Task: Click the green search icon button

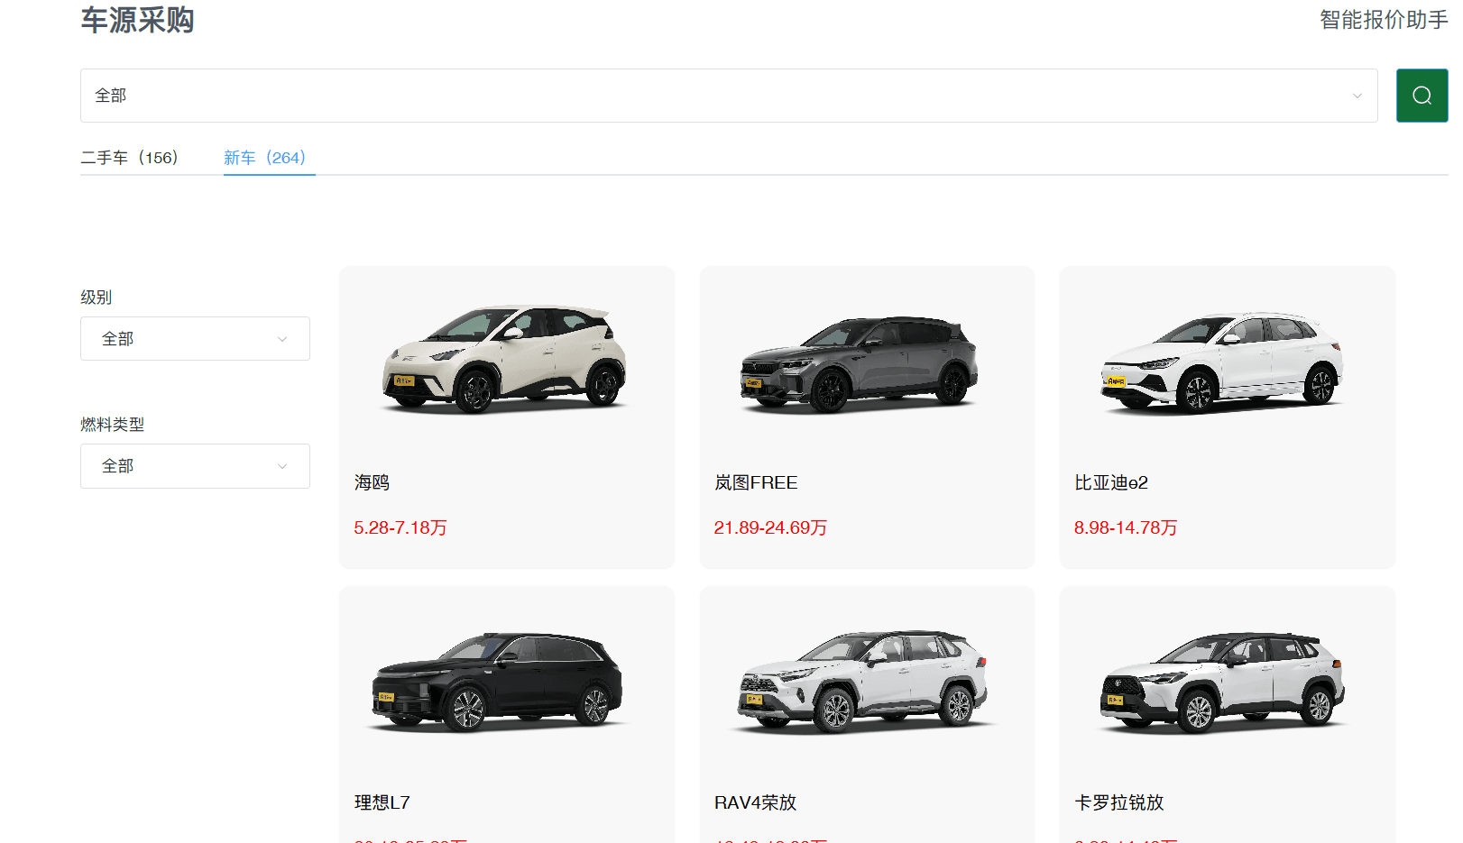Action: coord(1422,96)
